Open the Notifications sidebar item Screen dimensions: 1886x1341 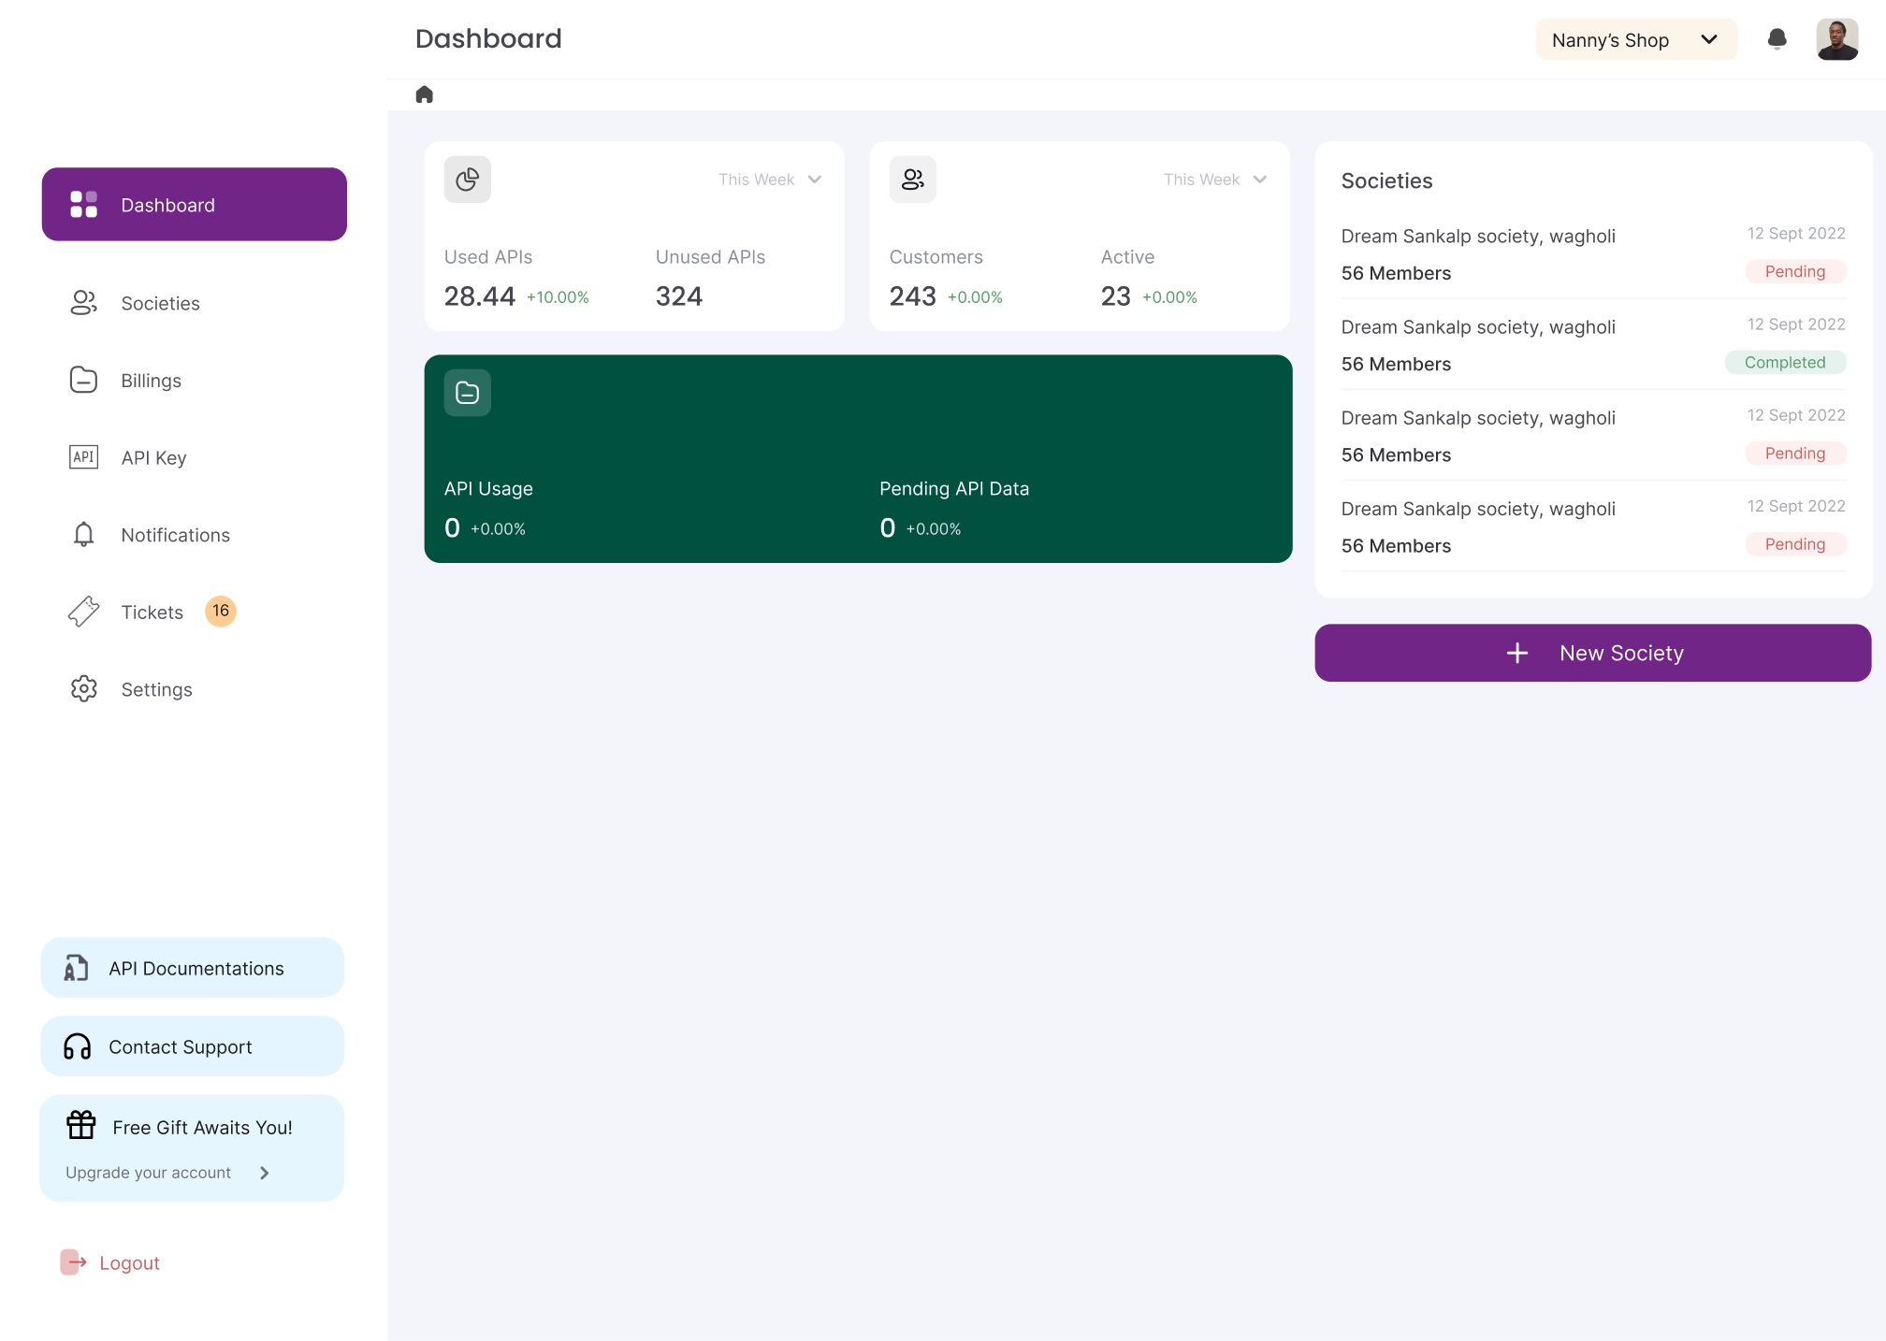[x=175, y=535]
